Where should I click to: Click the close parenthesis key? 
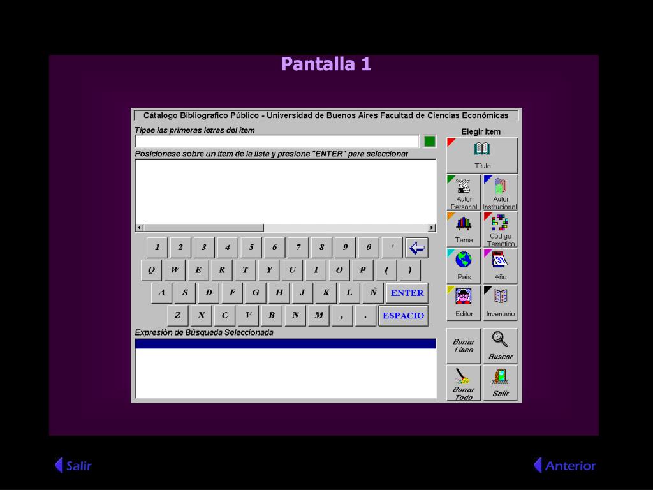(x=410, y=271)
